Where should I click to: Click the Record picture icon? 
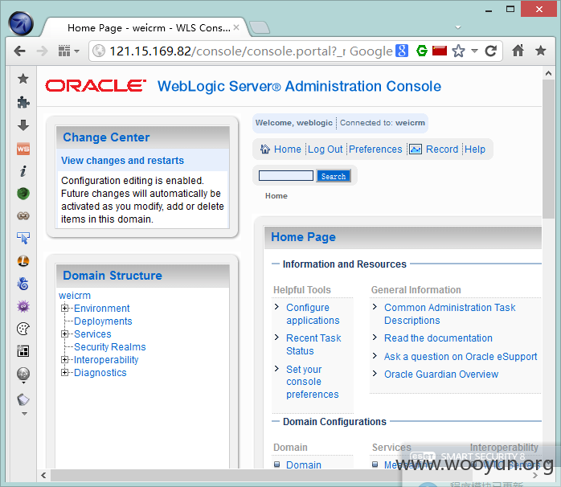coord(416,149)
